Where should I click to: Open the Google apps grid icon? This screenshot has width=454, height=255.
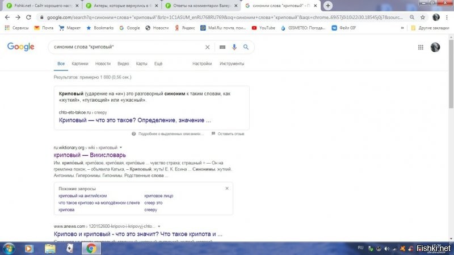click(421, 47)
